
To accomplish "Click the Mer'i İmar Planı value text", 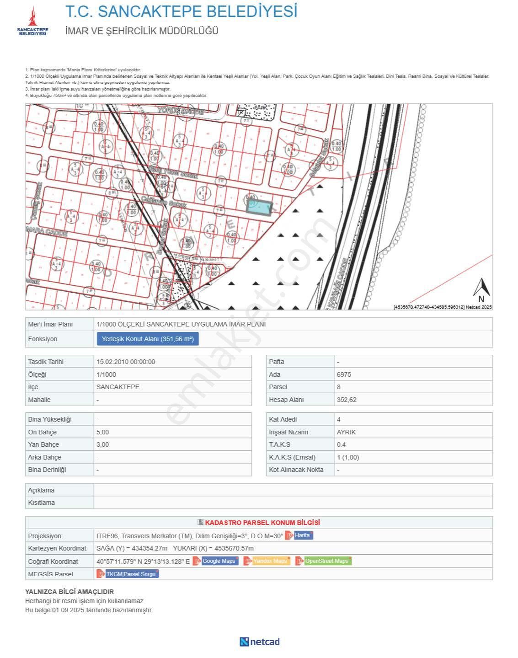I will 181,324.
